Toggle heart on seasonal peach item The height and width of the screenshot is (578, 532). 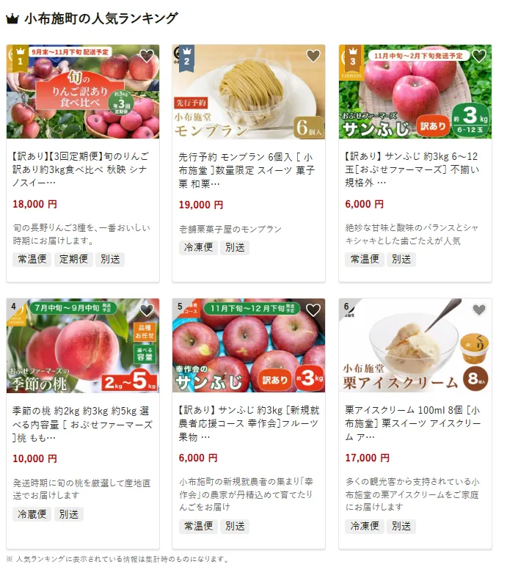pyautogui.click(x=147, y=310)
